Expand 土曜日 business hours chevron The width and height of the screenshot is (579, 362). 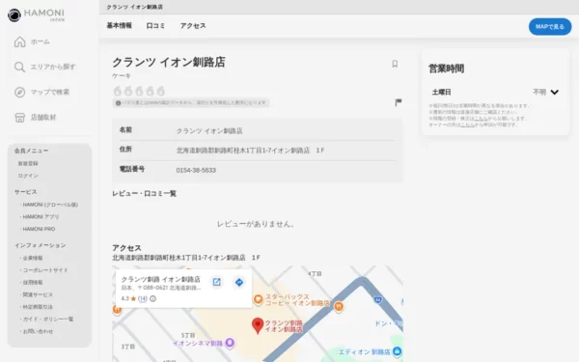(555, 92)
